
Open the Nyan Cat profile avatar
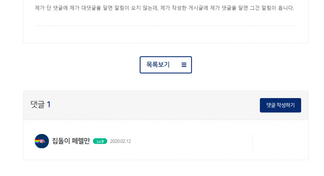[42, 141]
